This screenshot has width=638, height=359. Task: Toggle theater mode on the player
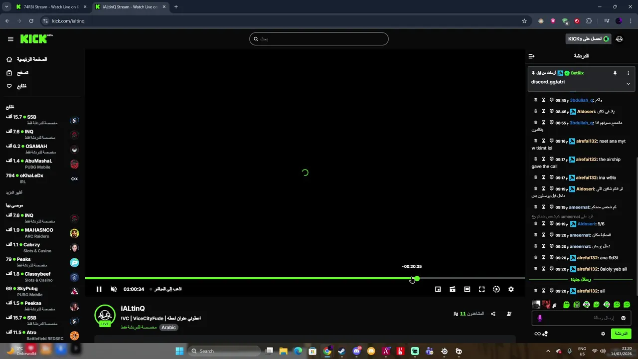tap(467, 289)
